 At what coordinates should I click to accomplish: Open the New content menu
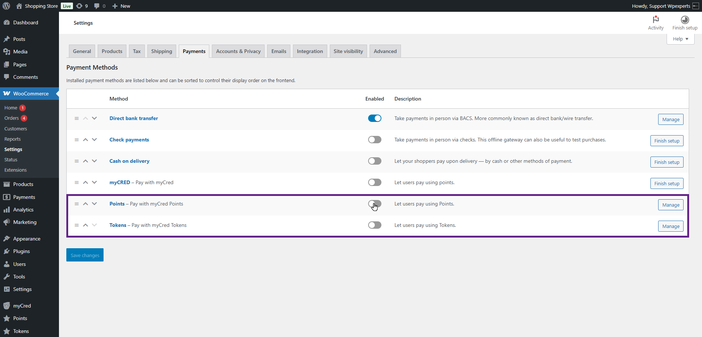(x=121, y=6)
